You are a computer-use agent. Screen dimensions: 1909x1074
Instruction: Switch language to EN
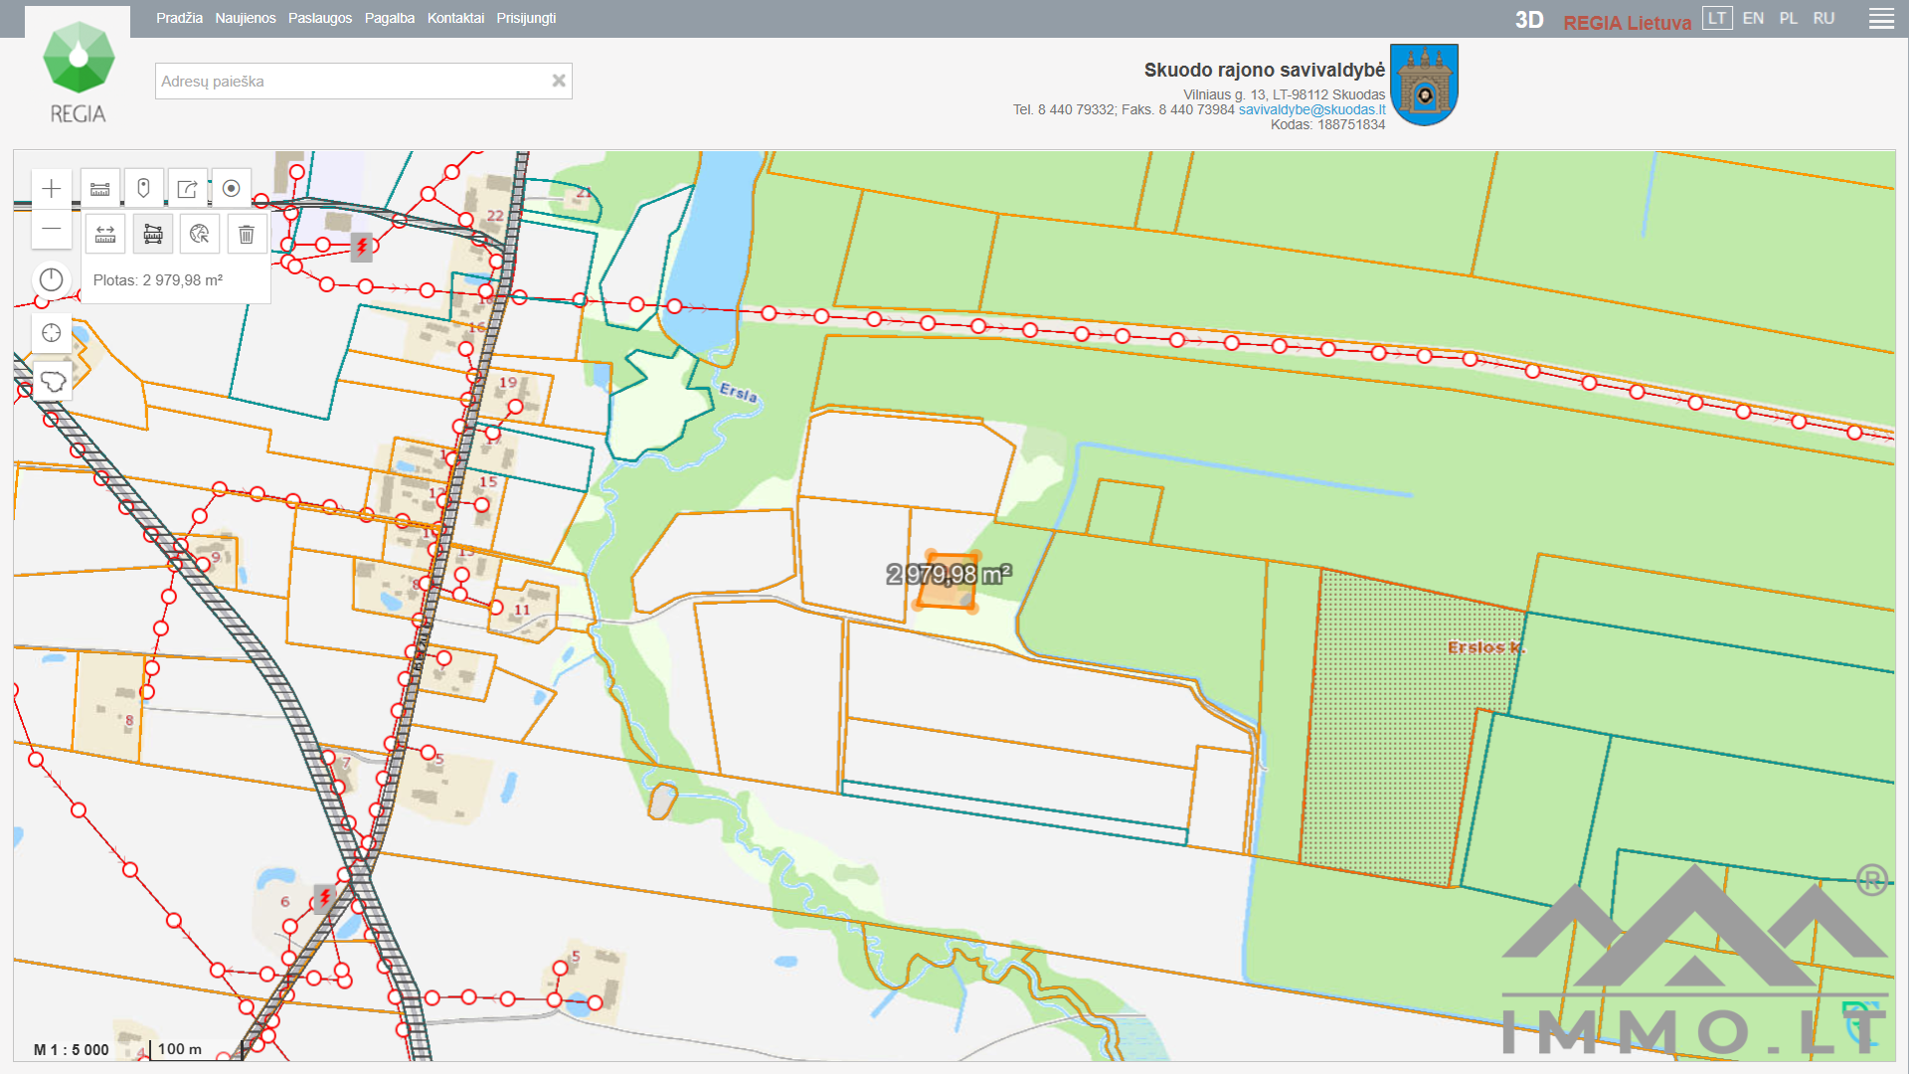1753,19
